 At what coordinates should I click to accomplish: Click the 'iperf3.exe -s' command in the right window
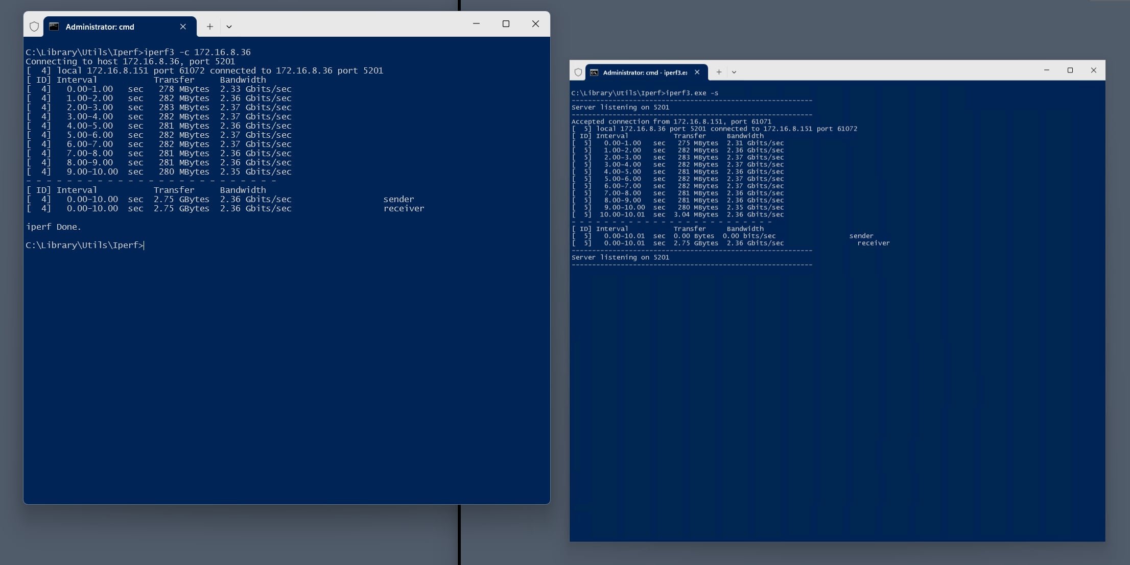(692, 93)
